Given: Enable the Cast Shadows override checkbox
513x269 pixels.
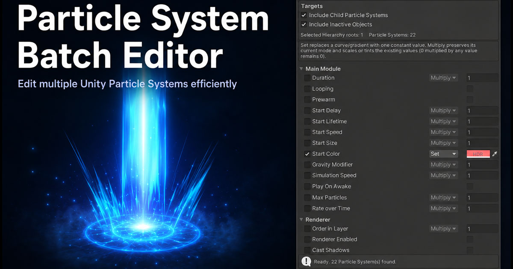Looking at the screenshot, I should pos(307,250).
